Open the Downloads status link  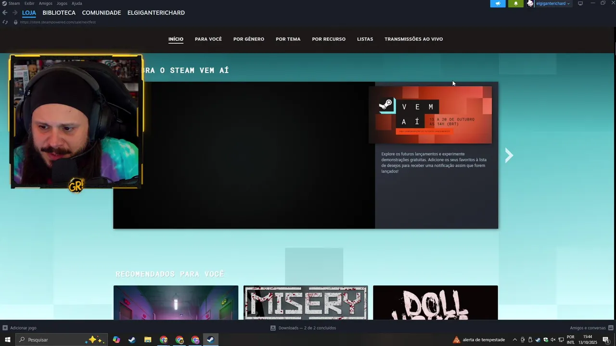point(303,328)
